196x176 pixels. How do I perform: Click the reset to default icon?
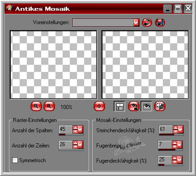click(x=147, y=23)
